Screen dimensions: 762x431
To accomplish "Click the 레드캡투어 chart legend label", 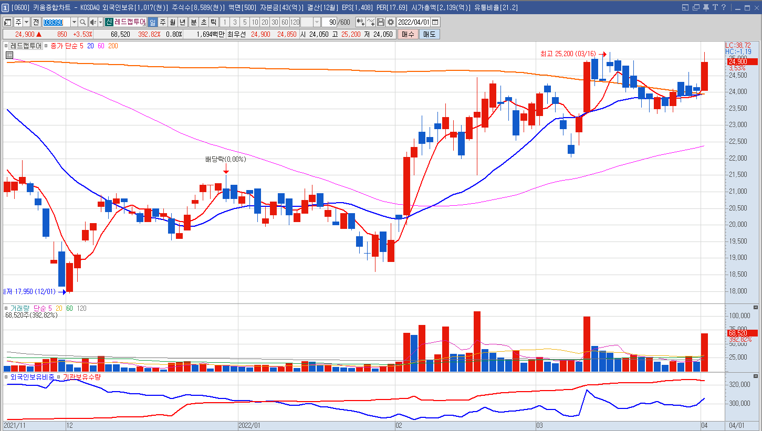I will click(x=26, y=46).
